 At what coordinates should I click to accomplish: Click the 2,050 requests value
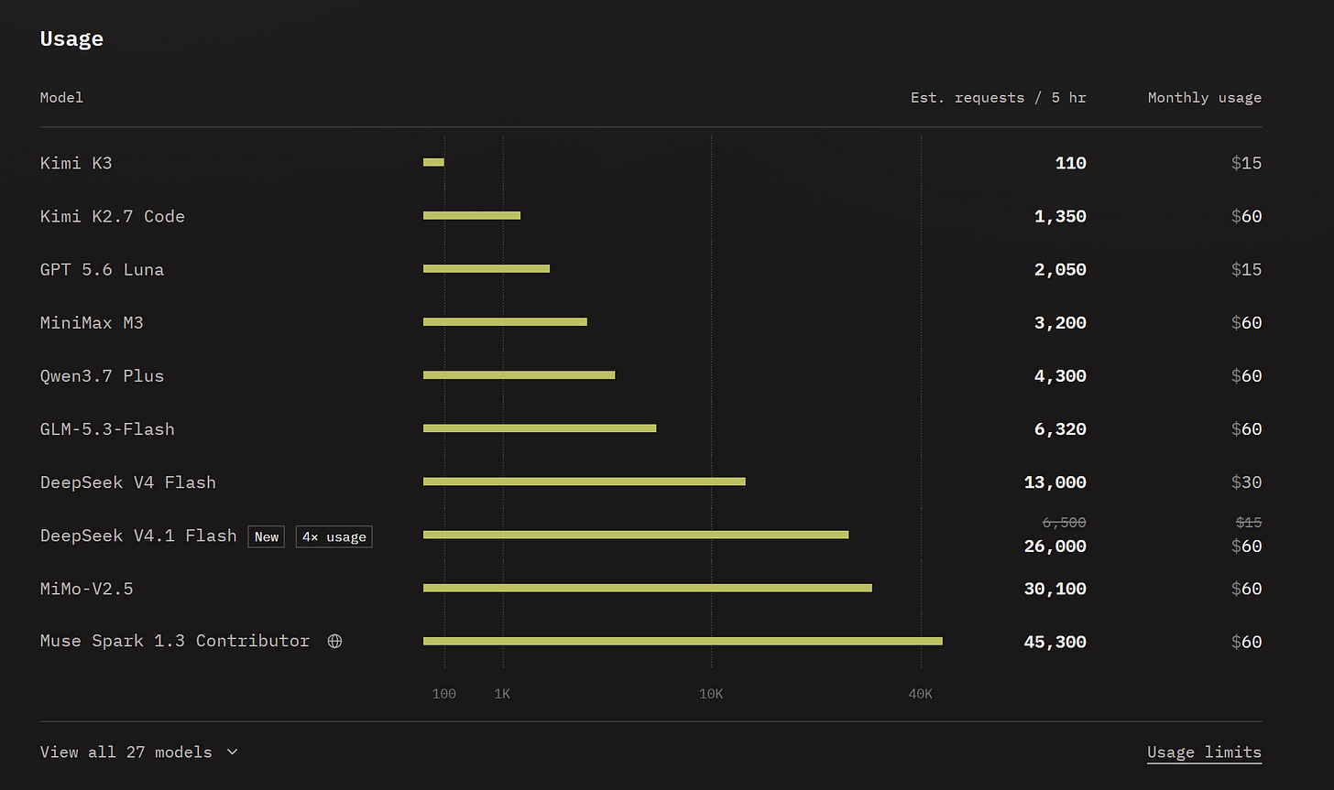[1060, 269]
